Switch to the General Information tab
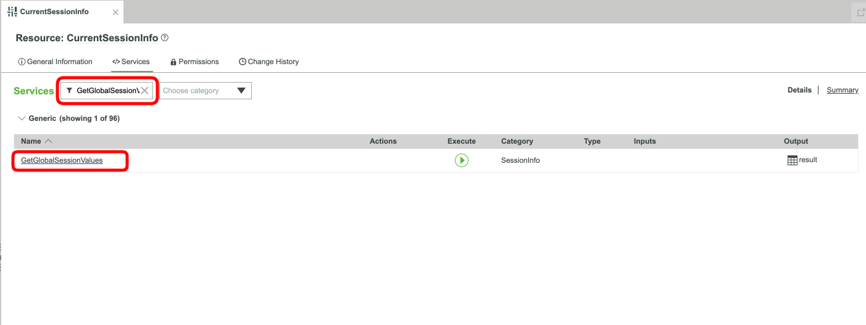Viewport: 866px width, 325px height. [x=56, y=62]
